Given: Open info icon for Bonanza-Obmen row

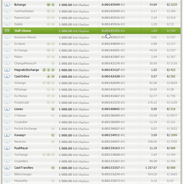Looking at the screenshot, I should click(x=7, y=37).
